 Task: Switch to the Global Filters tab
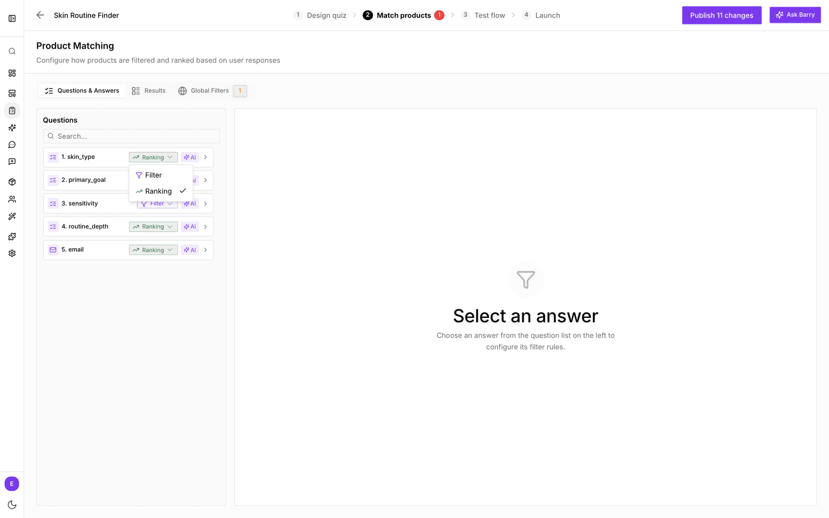tap(212, 91)
